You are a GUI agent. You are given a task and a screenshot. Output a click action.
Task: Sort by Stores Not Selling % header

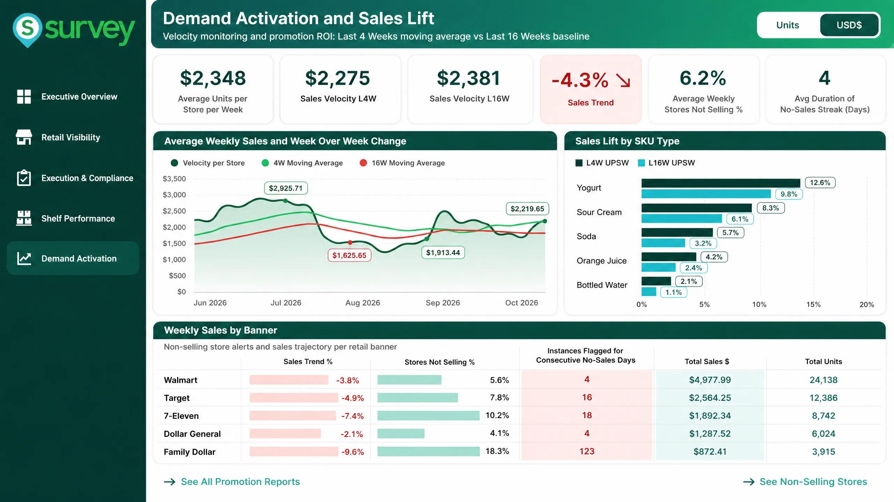coord(439,362)
